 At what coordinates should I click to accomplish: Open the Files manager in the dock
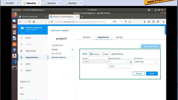(x=14, y=27)
